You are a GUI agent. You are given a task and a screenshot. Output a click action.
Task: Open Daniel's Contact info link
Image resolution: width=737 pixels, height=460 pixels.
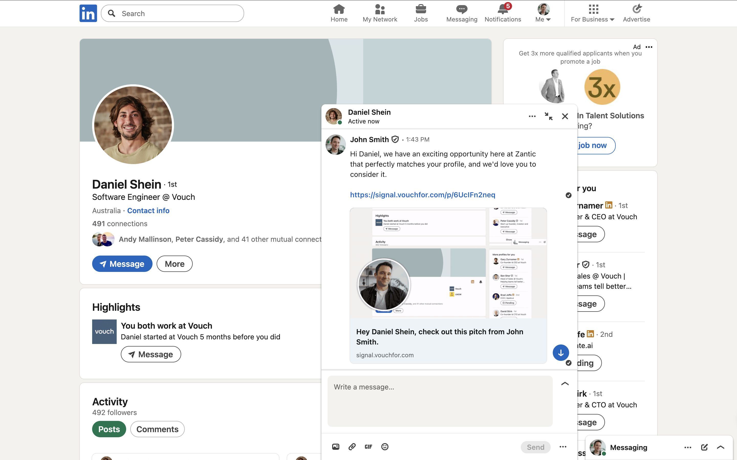coord(148,211)
